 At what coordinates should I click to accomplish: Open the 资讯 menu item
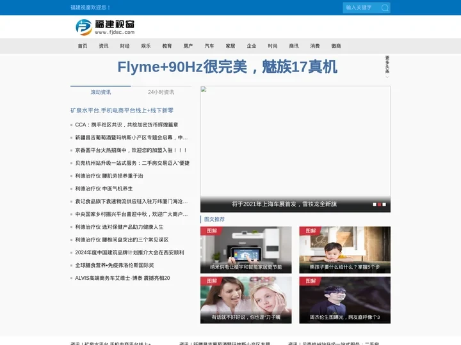(x=104, y=46)
